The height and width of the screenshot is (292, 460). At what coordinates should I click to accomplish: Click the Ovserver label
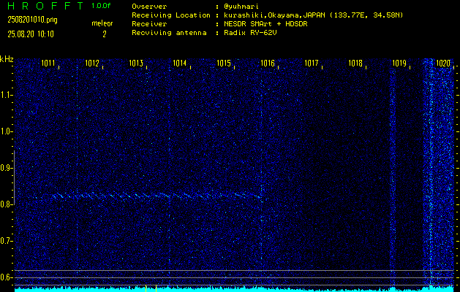coord(149,7)
